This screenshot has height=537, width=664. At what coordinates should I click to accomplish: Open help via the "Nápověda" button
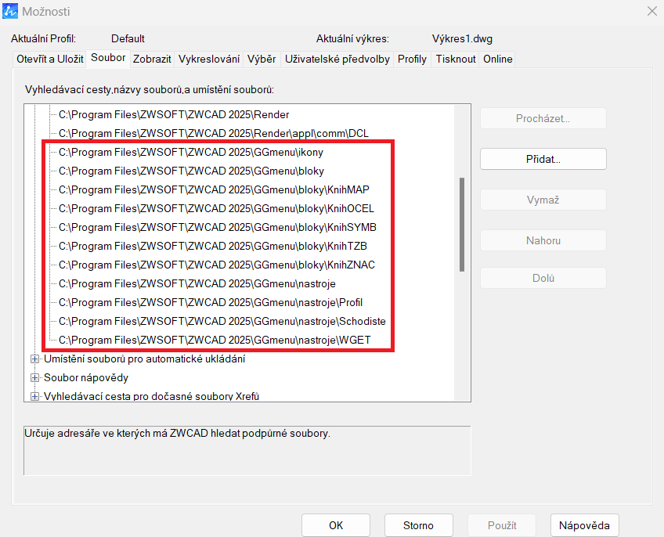tap(584, 525)
